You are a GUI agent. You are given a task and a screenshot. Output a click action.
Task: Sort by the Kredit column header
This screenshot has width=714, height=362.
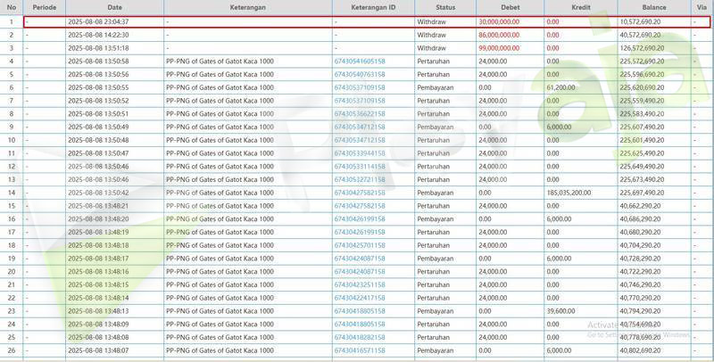click(580, 7)
